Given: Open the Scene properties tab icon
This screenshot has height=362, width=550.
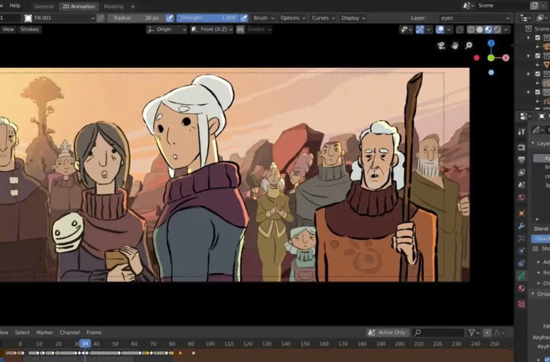Looking at the screenshot, I should (x=522, y=185).
